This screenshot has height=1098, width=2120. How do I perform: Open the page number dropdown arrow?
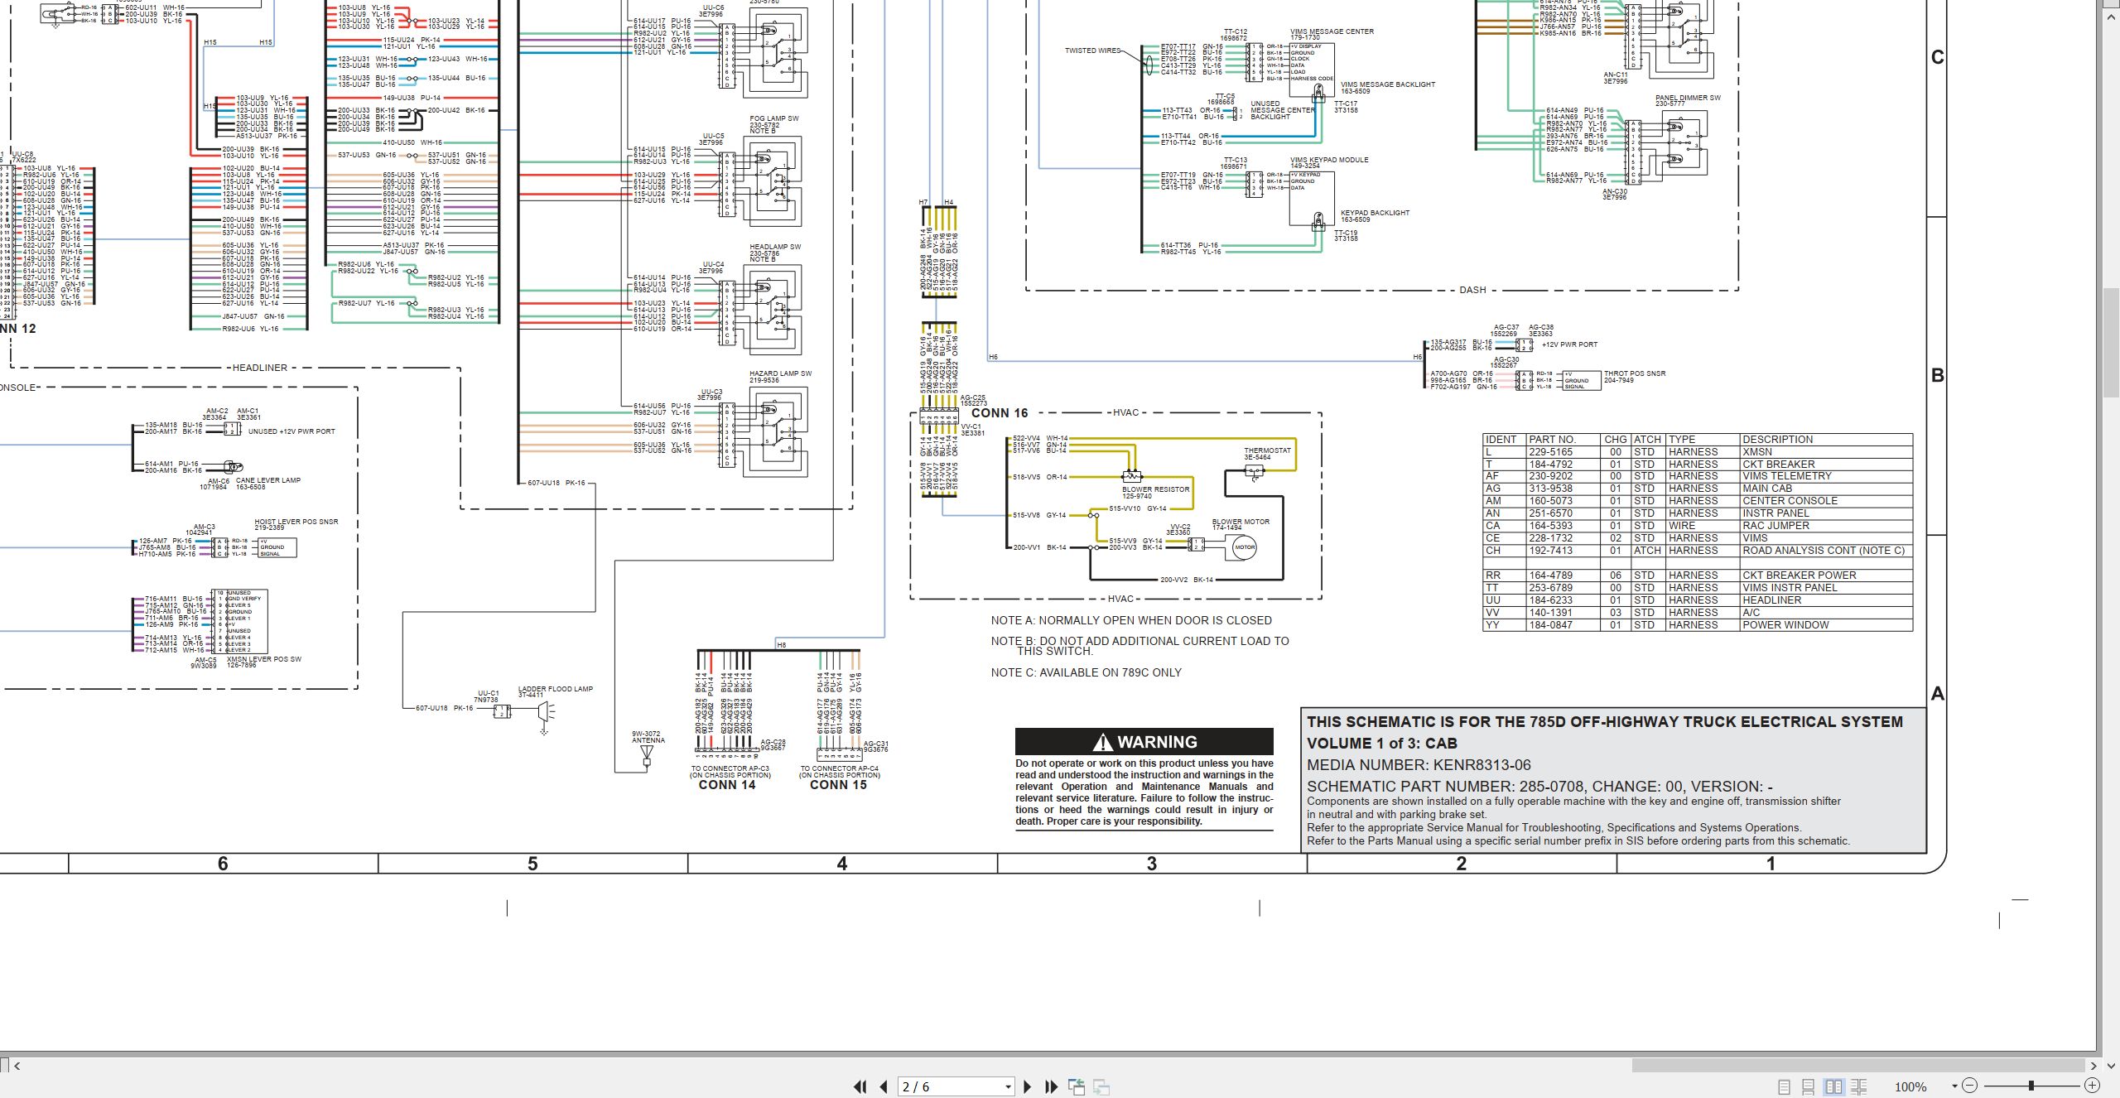point(1008,1086)
